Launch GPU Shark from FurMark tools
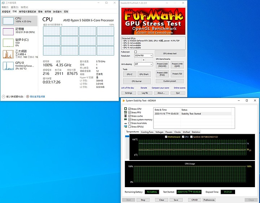 144,74
